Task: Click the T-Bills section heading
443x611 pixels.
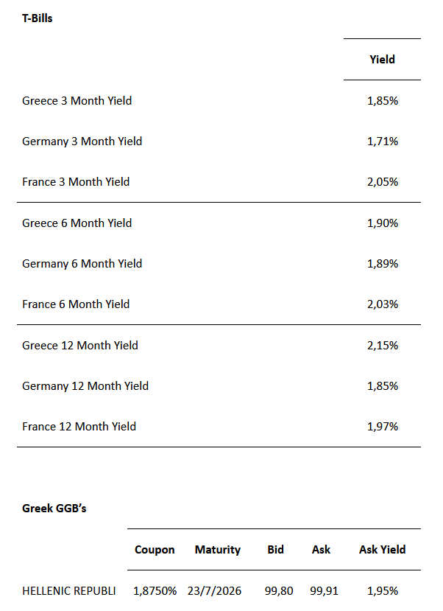Action: (x=38, y=18)
